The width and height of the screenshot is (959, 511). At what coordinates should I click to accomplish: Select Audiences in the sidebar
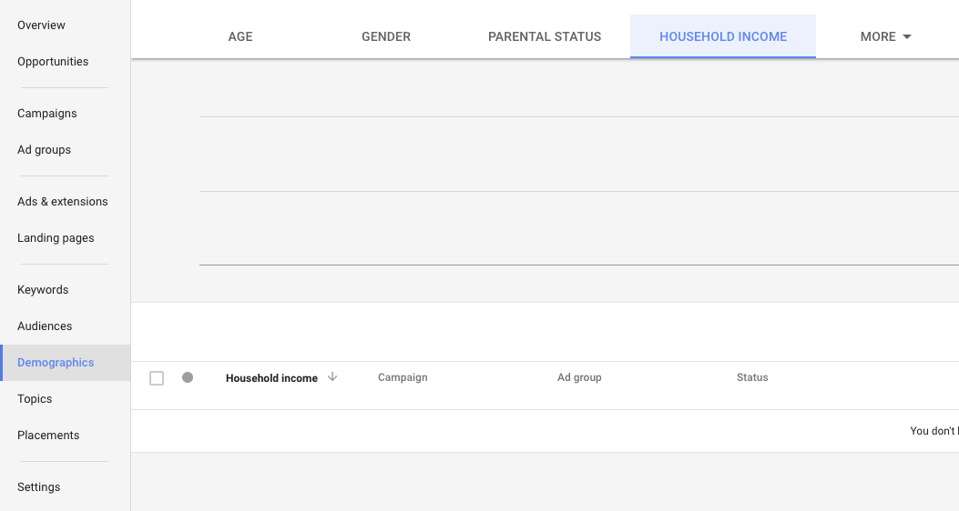45,326
